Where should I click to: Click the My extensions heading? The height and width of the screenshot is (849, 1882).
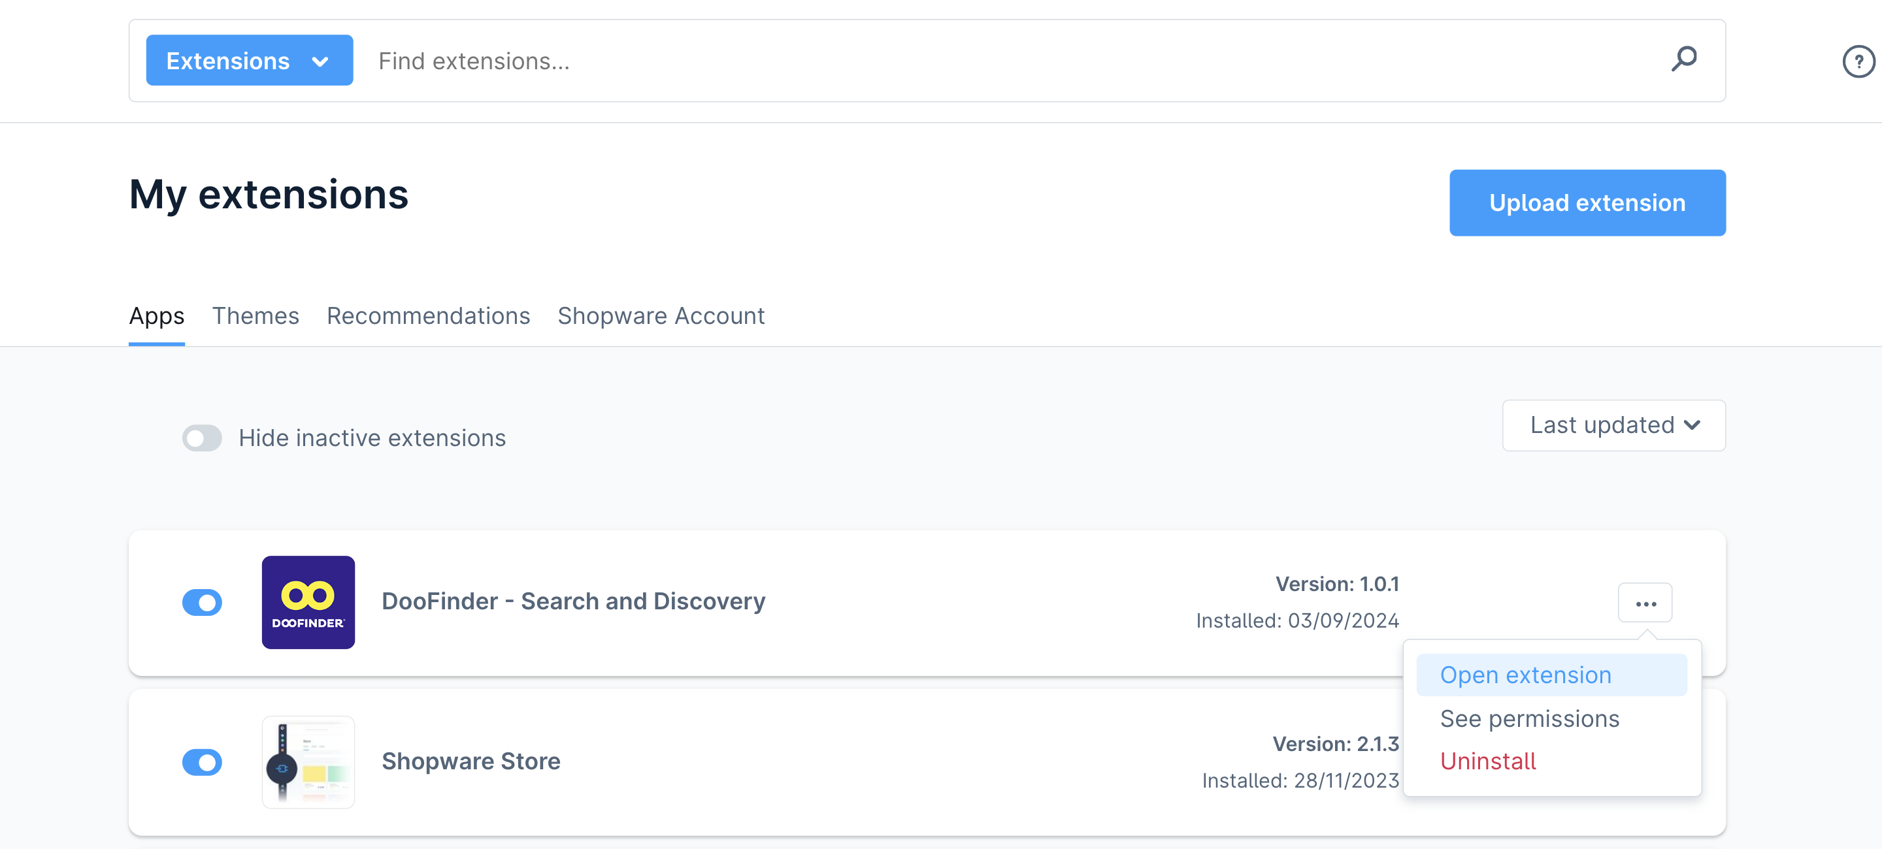point(269,195)
